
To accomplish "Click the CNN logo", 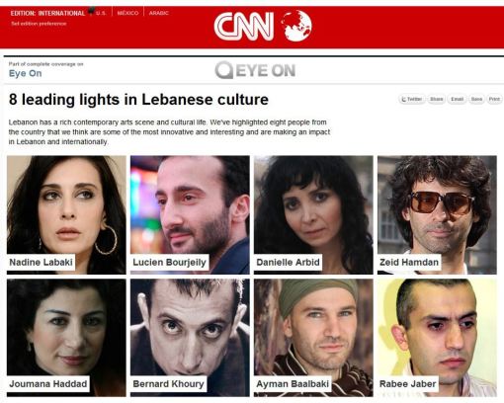I will (x=244, y=26).
